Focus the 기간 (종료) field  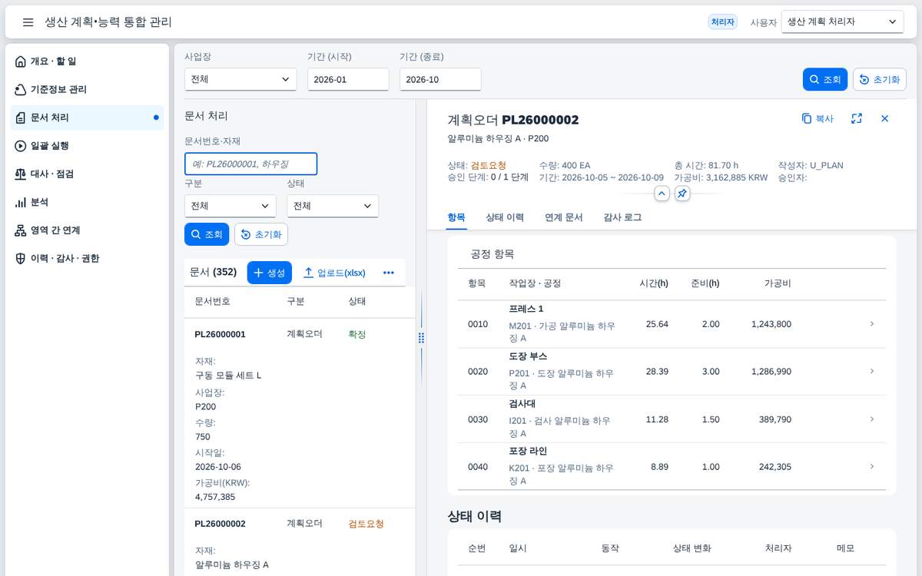pyautogui.click(x=440, y=79)
